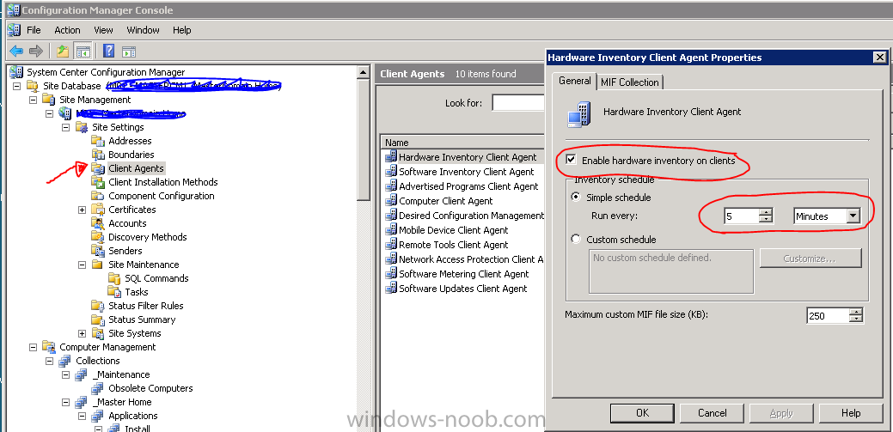
Task: Open the File menu
Action: pyautogui.click(x=34, y=30)
